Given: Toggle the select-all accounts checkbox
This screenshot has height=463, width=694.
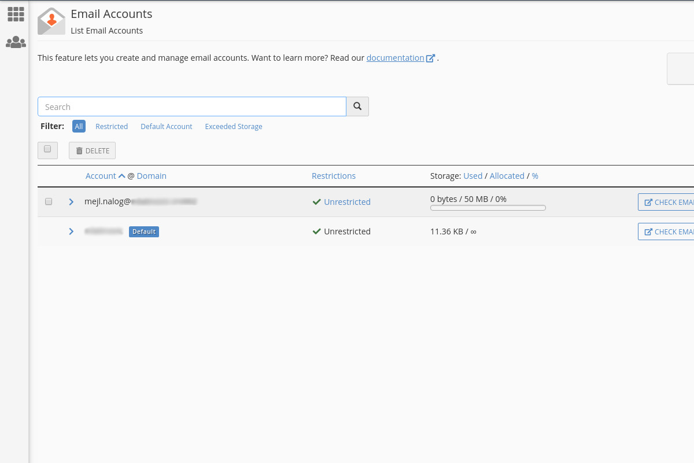Looking at the screenshot, I should tap(47, 150).
